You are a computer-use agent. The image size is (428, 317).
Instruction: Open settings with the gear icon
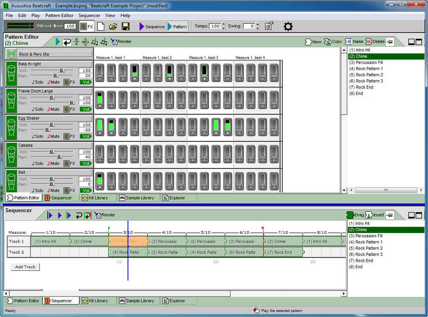click(288, 26)
